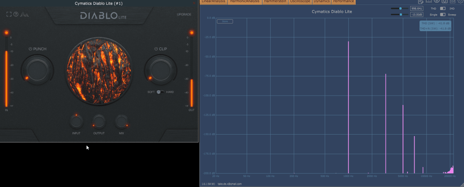Toggle the CLIP power icon
Screen dimensions: 464x187
156,49
